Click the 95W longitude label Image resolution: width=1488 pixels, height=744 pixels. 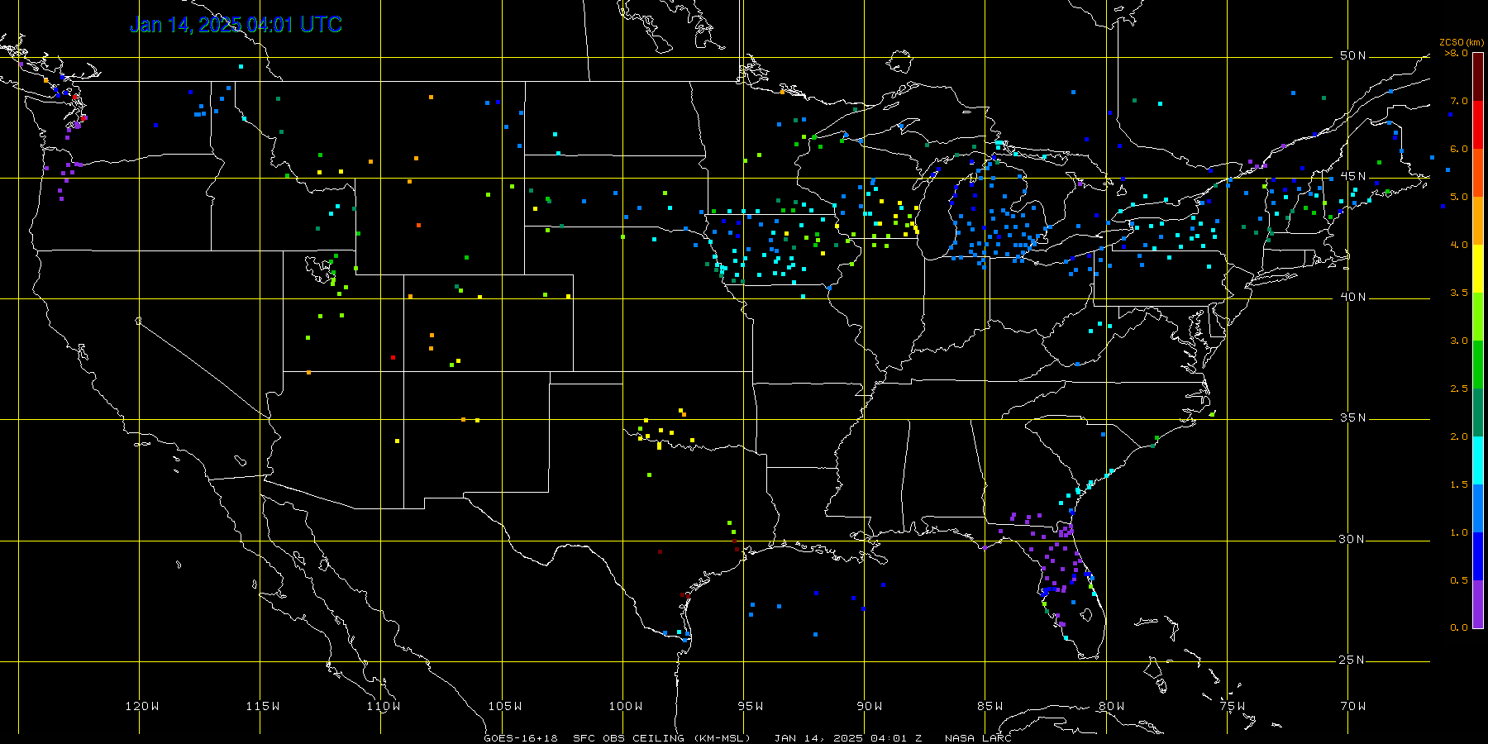pyautogui.click(x=751, y=706)
